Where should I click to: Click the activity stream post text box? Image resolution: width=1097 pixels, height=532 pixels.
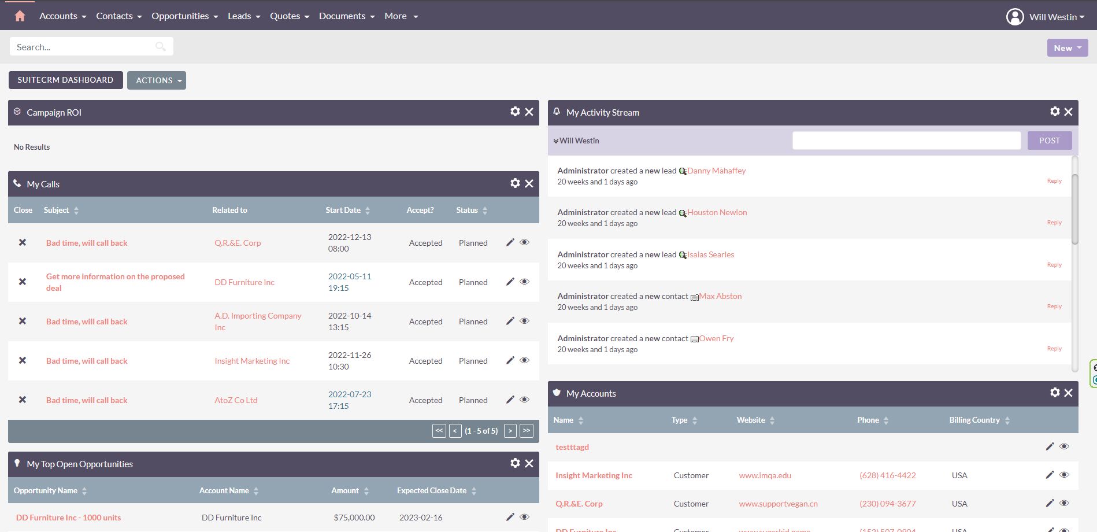pyautogui.click(x=906, y=141)
